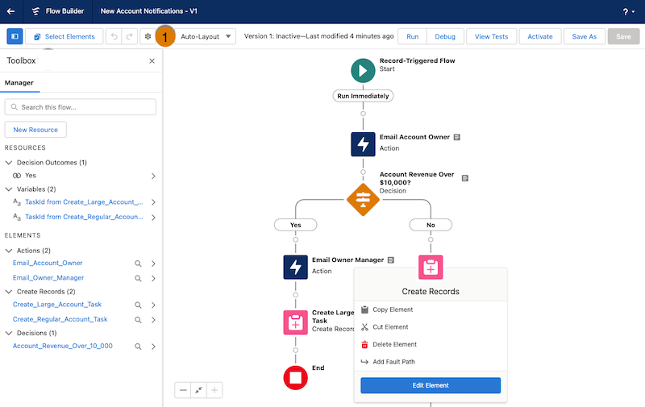645x407 pixels.
Task: Open flow settings gear icon
Action: [148, 36]
